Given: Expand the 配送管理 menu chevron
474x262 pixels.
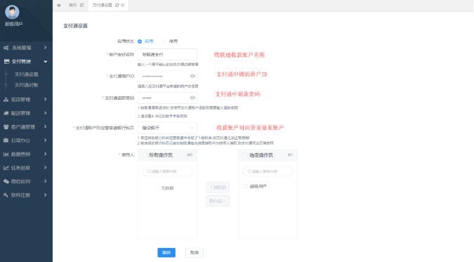Looking at the screenshot, I should pos(46,113).
